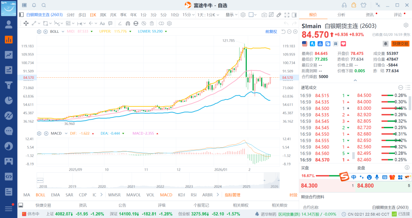The image size is (412, 218).
Task: Click the screenshot camera icon in chart toolbar
Action: pyautogui.click(x=264, y=15)
